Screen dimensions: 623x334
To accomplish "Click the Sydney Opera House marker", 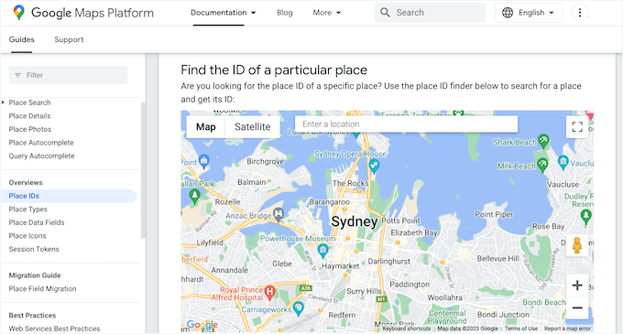I will pos(374,166).
